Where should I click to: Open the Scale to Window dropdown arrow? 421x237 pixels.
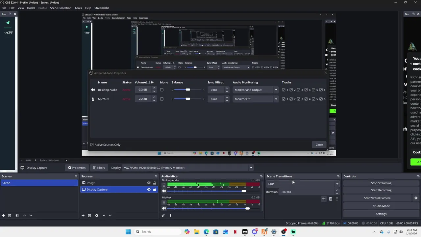66,160
